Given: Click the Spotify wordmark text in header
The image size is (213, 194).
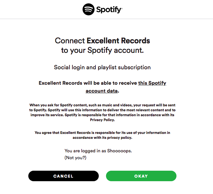Looking at the screenshot, I should tap(109, 10).
